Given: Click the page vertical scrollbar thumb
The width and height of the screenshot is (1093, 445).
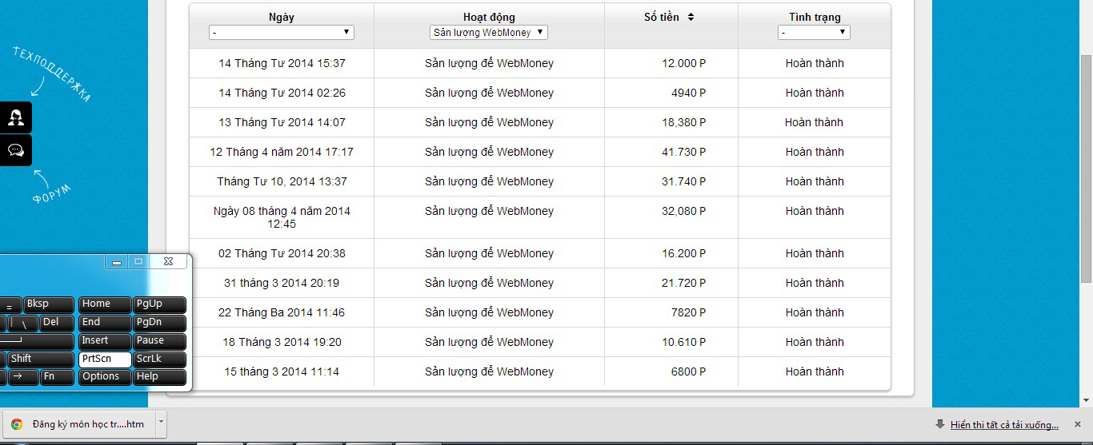Looking at the screenshot, I should point(1086,168).
